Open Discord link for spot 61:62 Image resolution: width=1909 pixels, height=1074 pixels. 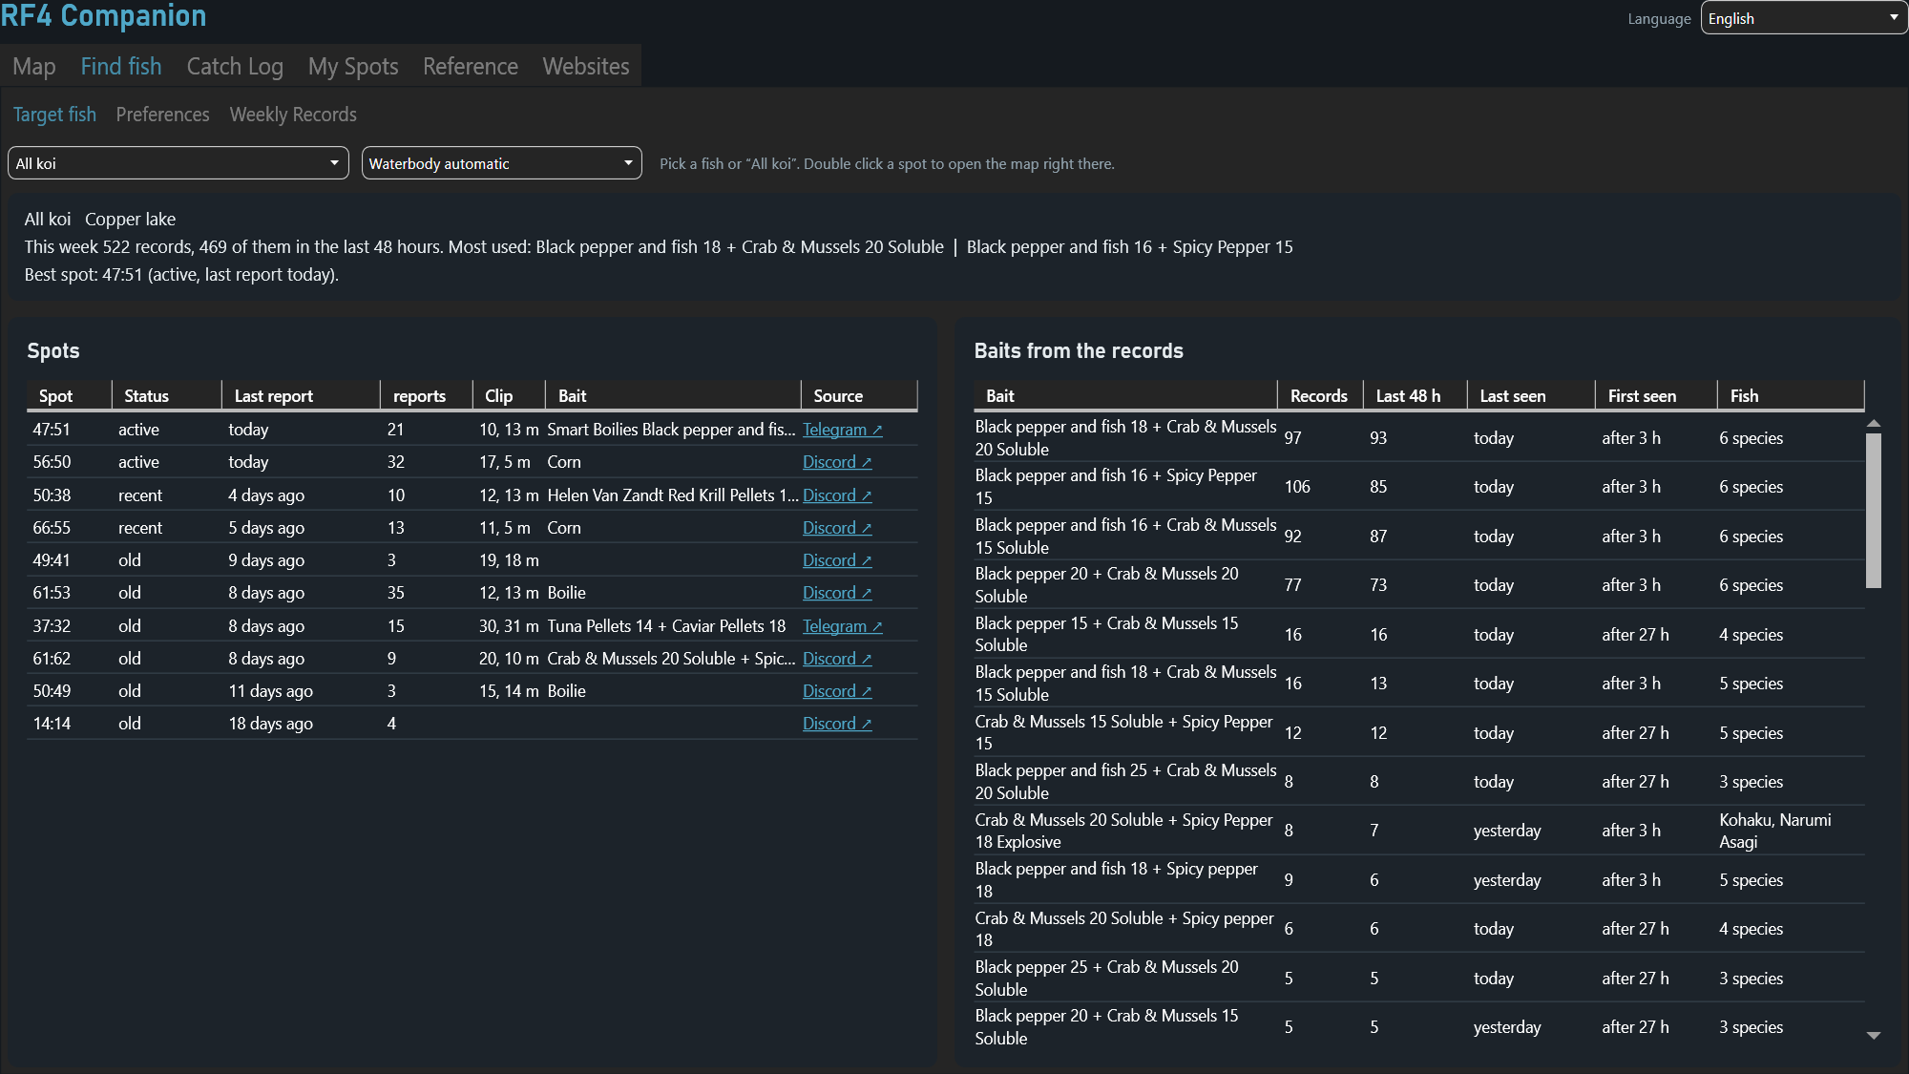pyautogui.click(x=837, y=659)
